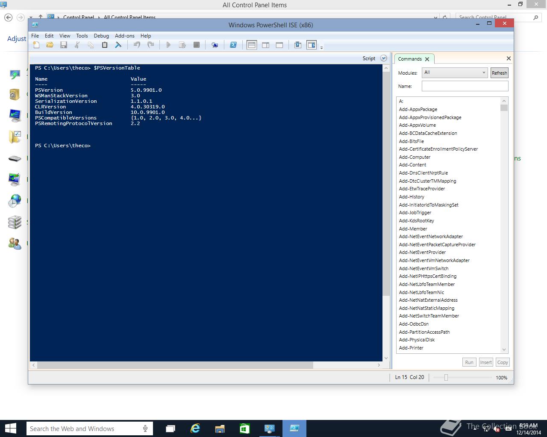Open the View menu
Screen dimensions: 547x437
[65, 36]
